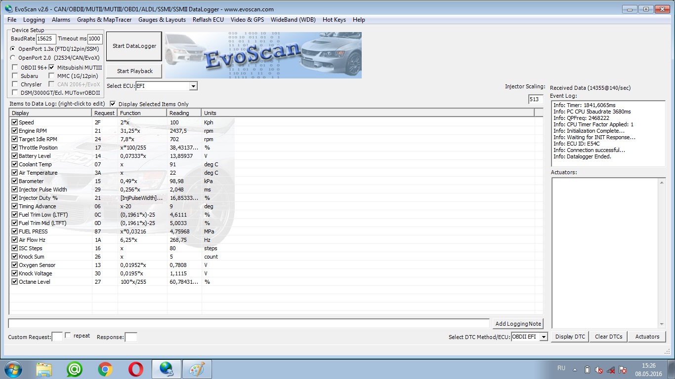The height and width of the screenshot is (379, 675).
Task: Open the Action Center flag icon
Action: (623, 369)
